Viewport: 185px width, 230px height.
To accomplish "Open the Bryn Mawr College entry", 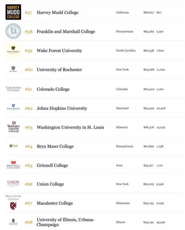I will point(55,146).
